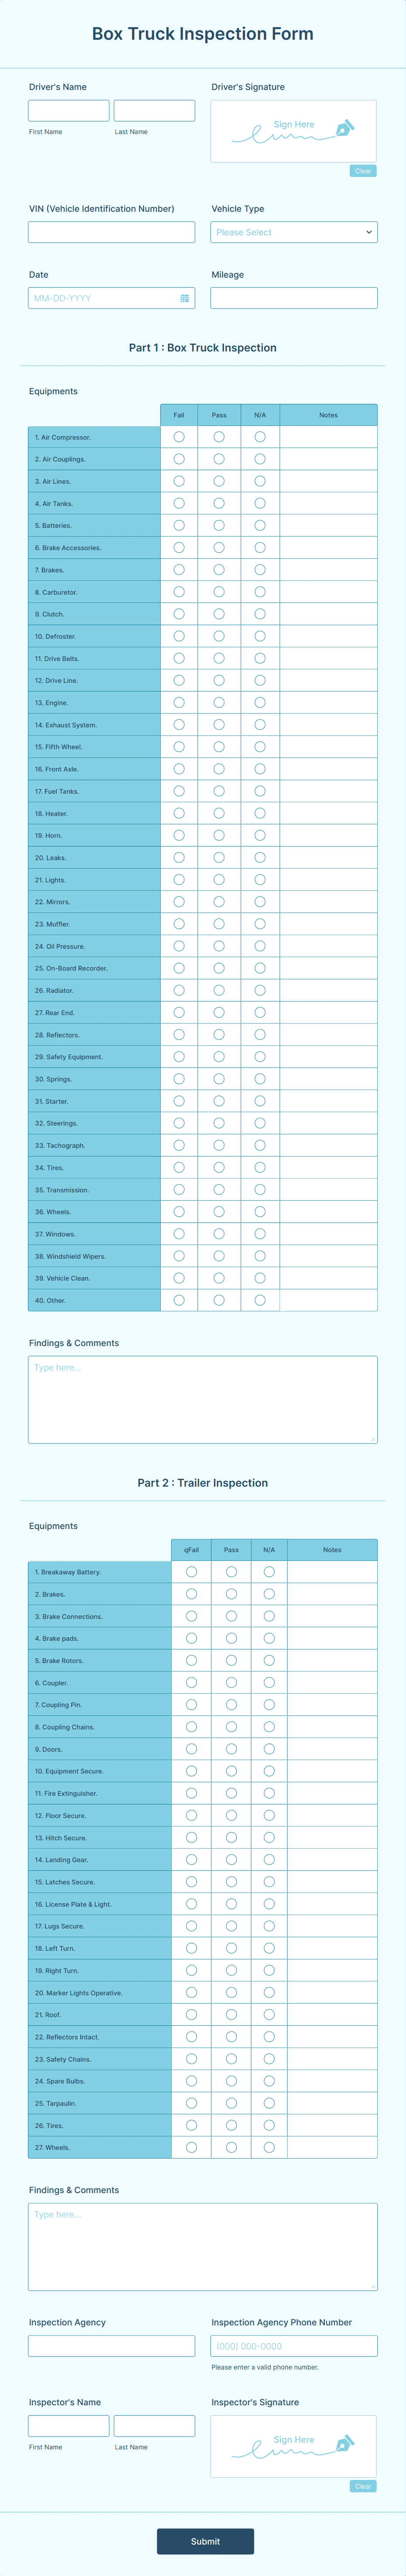Click the VIN input field

coord(110,232)
